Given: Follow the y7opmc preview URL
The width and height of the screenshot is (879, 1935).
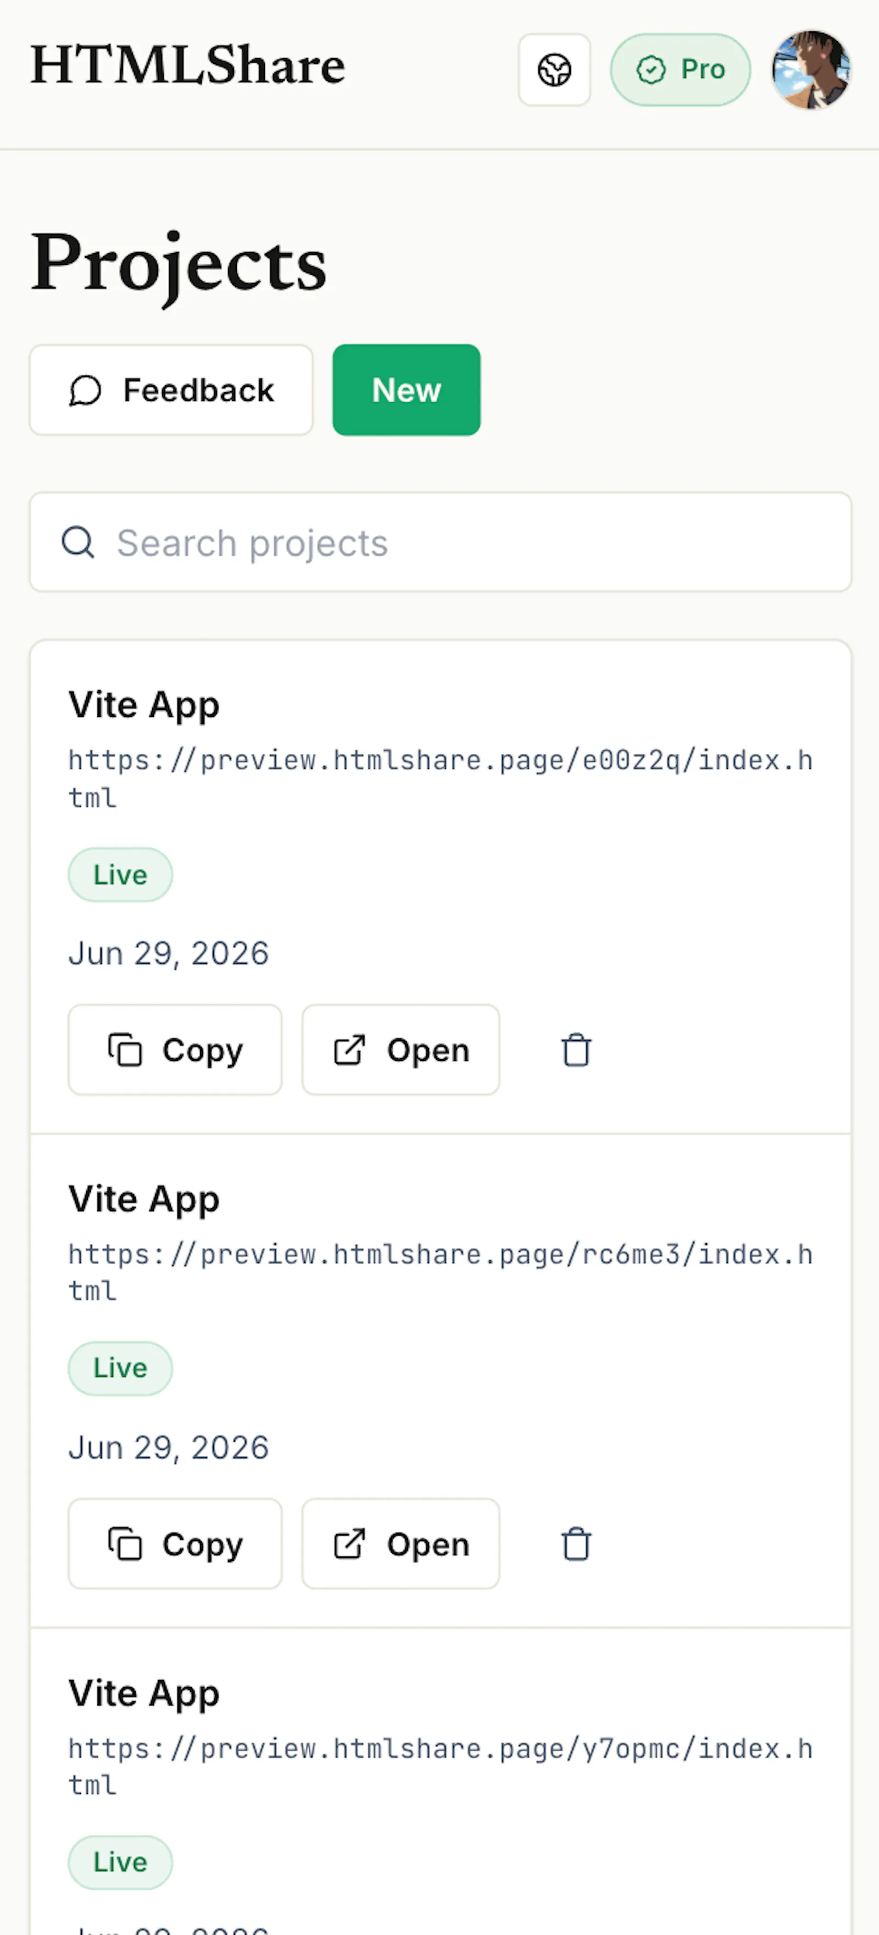Looking at the screenshot, I should [440, 1766].
